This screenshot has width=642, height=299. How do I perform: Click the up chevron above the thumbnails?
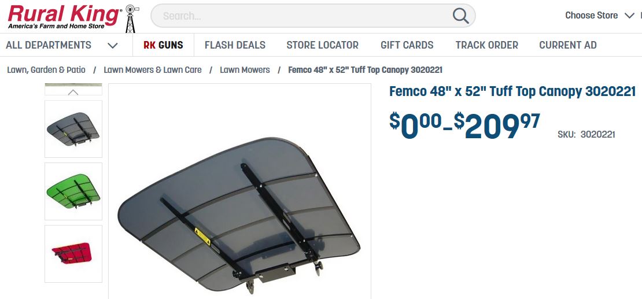73,92
